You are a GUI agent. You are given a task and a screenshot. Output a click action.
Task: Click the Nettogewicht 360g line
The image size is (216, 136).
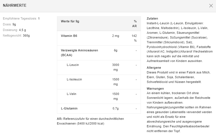click(16, 35)
